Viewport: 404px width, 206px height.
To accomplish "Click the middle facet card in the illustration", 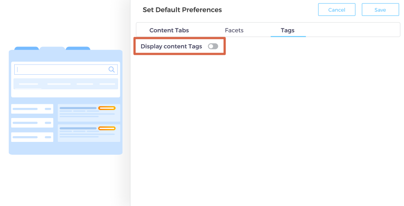I will coord(32,123).
